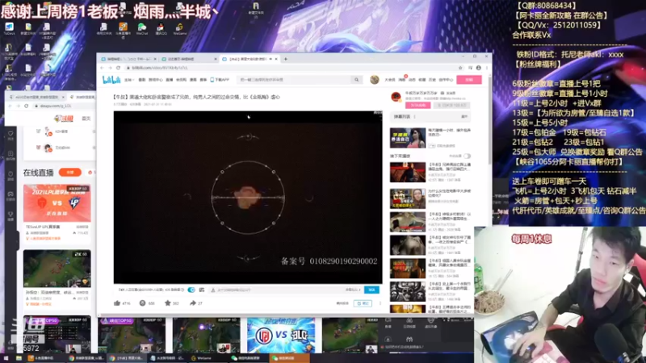This screenshot has height=363, width=646.
Task: Open the ad thumbnail above the autoplay toggle
Action: click(x=408, y=138)
